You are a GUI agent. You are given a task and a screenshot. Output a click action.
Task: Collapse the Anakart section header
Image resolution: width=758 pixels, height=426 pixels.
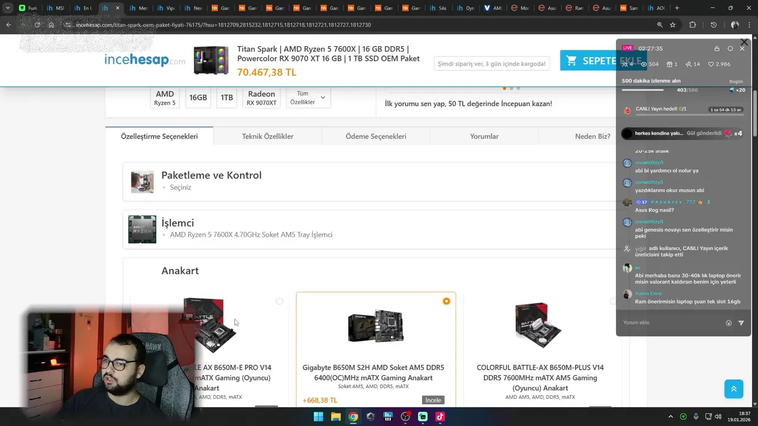[x=180, y=270]
